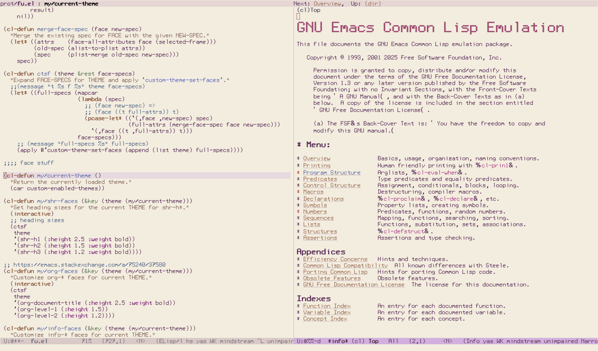598x351 pixels.
Task: Click the *info* buffer name in mode line
Action: (338, 341)
